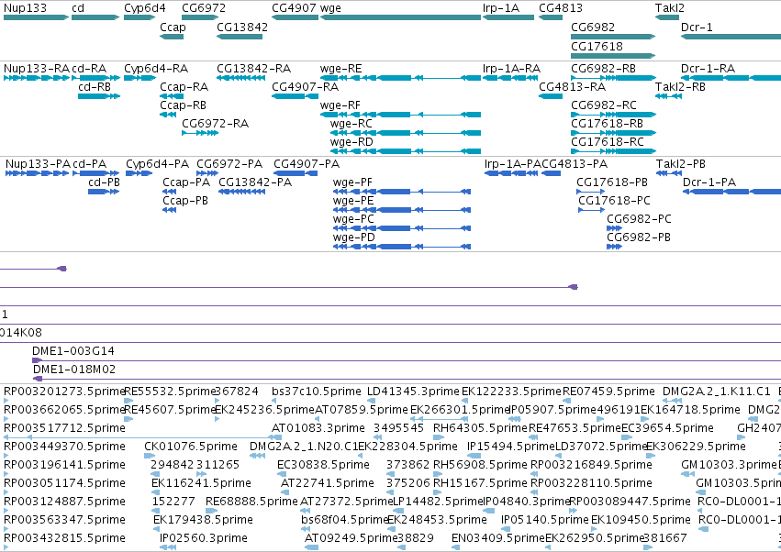The height and width of the screenshot is (552, 781).
Task: Select the Nup133-PA protein label
Action: 38,164
